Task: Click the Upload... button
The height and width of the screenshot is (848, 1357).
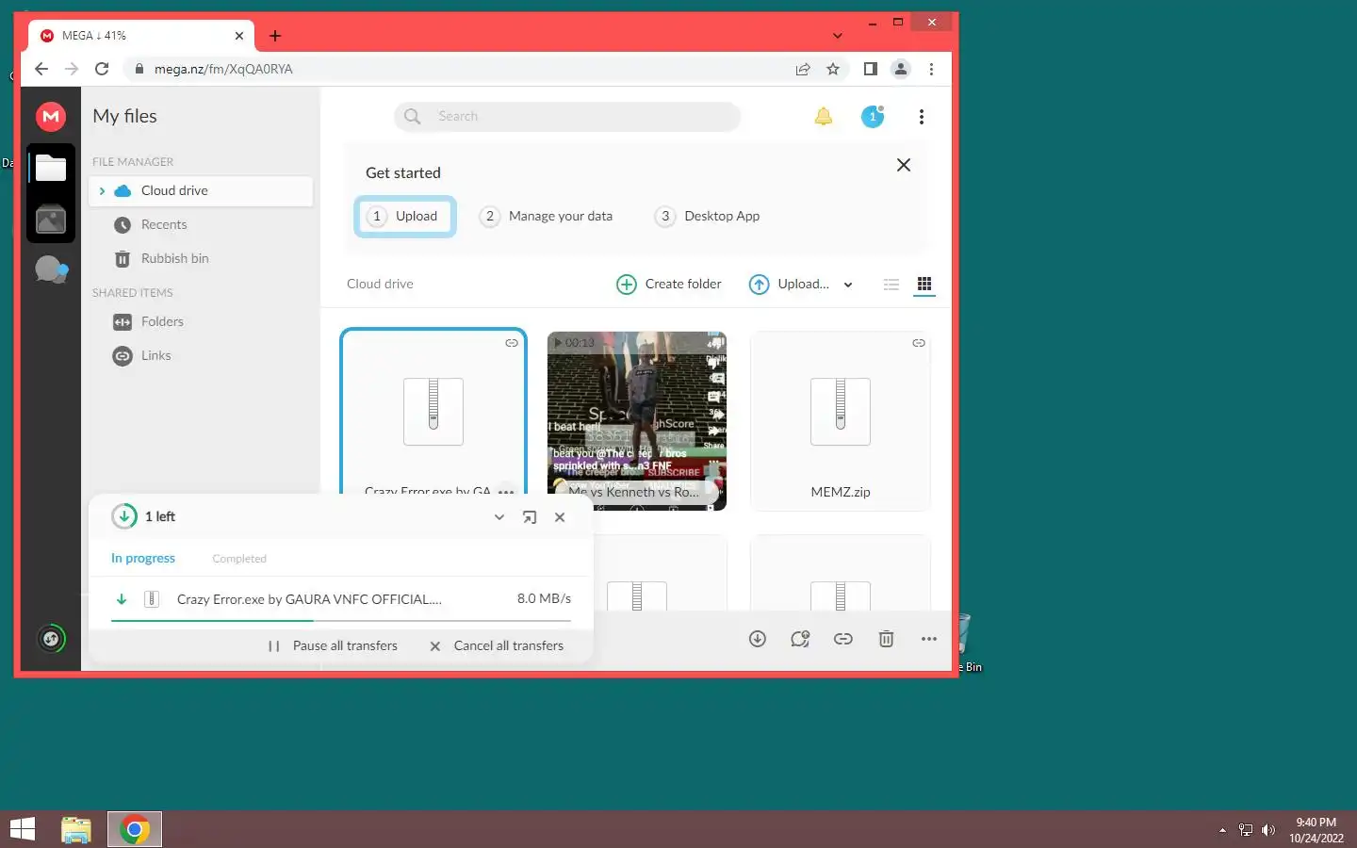Action: 790,284
